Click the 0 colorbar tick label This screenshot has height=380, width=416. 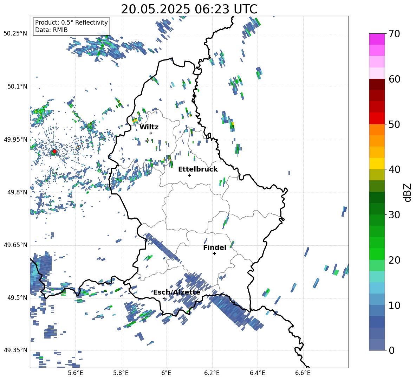pyautogui.click(x=391, y=350)
